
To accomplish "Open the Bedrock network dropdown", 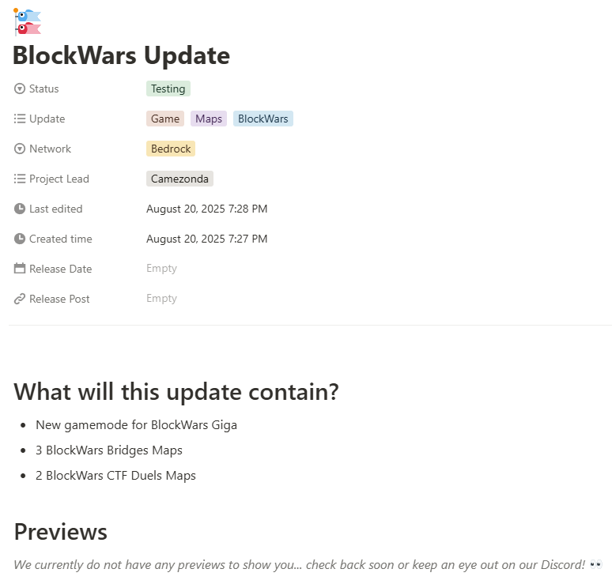I will (171, 149).
